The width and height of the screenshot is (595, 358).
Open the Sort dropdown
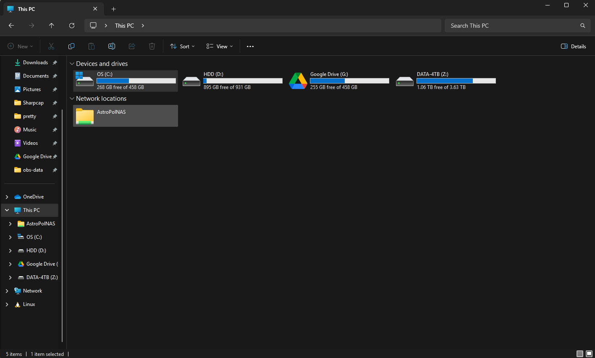(182, 46)
